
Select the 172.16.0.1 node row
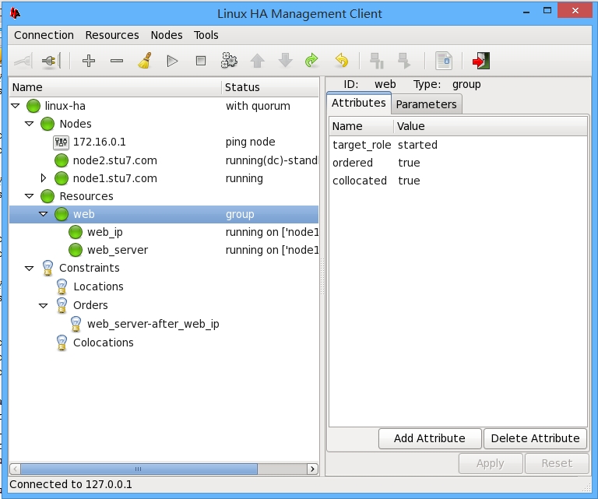(164, 142)
